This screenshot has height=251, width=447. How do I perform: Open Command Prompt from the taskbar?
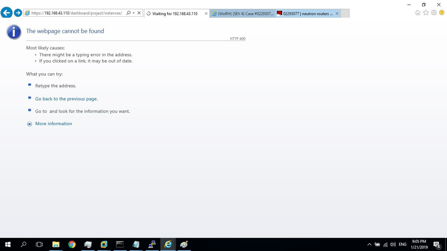120,244
